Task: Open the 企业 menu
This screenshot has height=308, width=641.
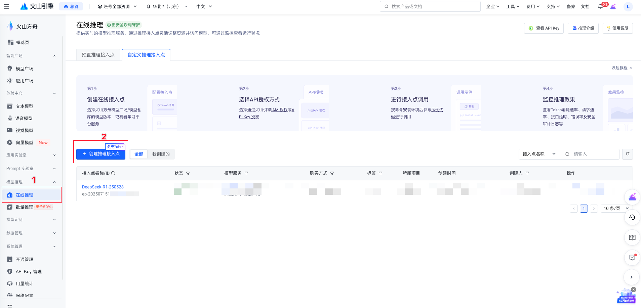Action: pyautogui.click(x=492, y=6)
